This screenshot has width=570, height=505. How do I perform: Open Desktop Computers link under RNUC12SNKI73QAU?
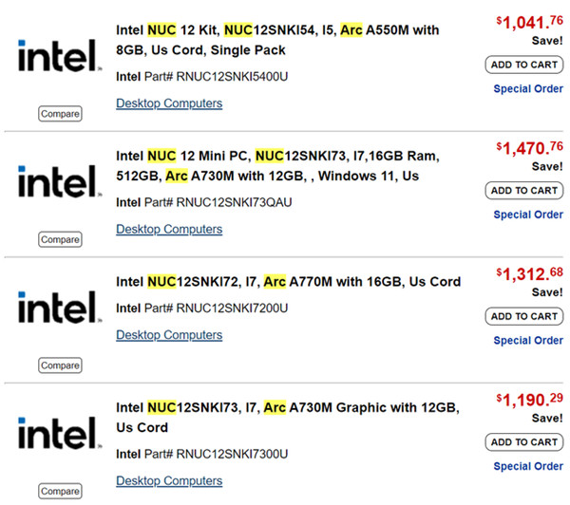[169, 229]
